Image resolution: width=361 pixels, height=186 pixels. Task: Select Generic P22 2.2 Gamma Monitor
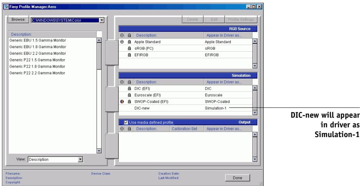37,73
